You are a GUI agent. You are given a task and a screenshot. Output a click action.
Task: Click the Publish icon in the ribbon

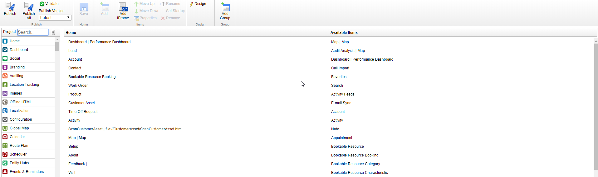pos(10,7)
